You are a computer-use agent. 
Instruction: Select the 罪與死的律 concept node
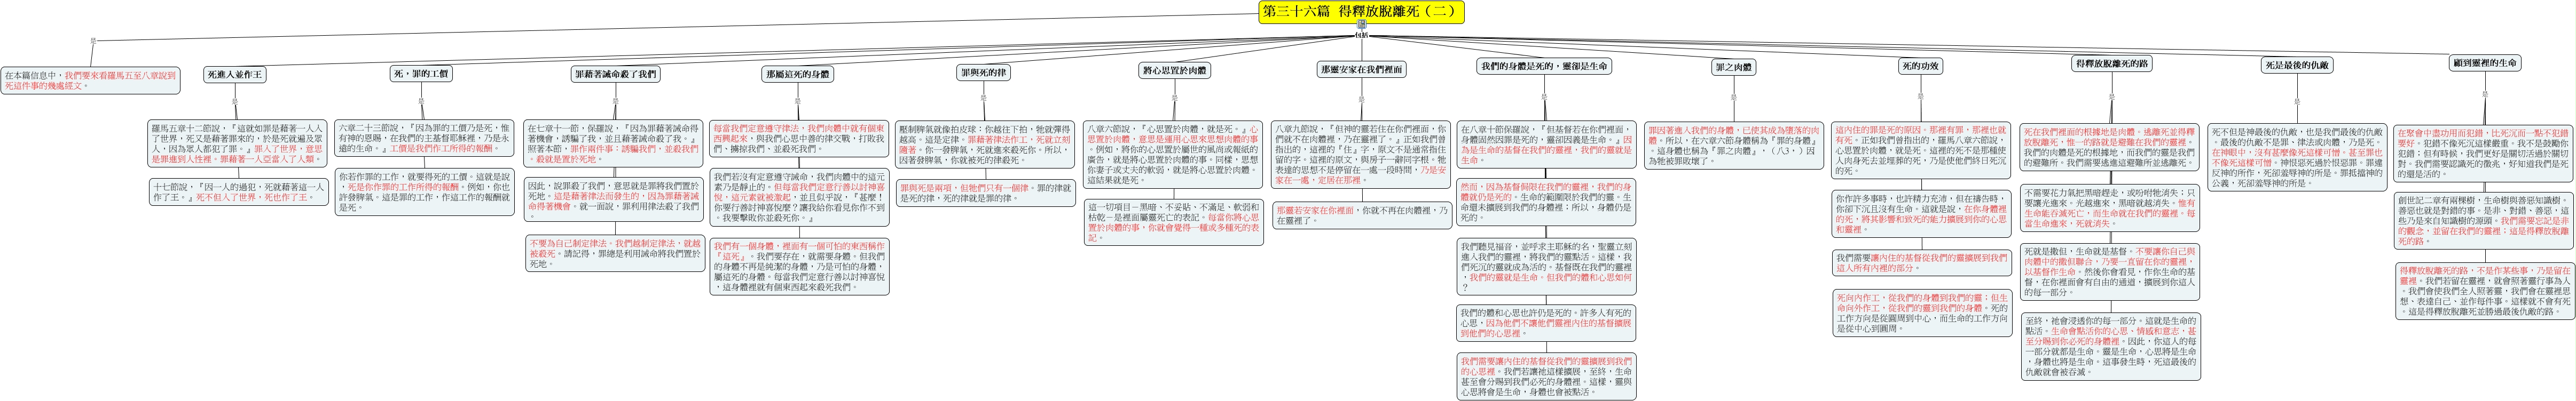pyautogui.click(x=984, y=72)
